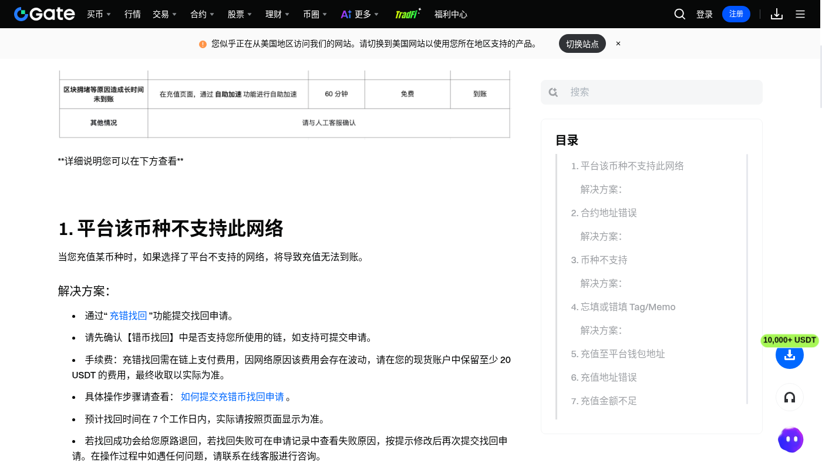Open the 行情 menu item
822x470 pixels.
133,14
